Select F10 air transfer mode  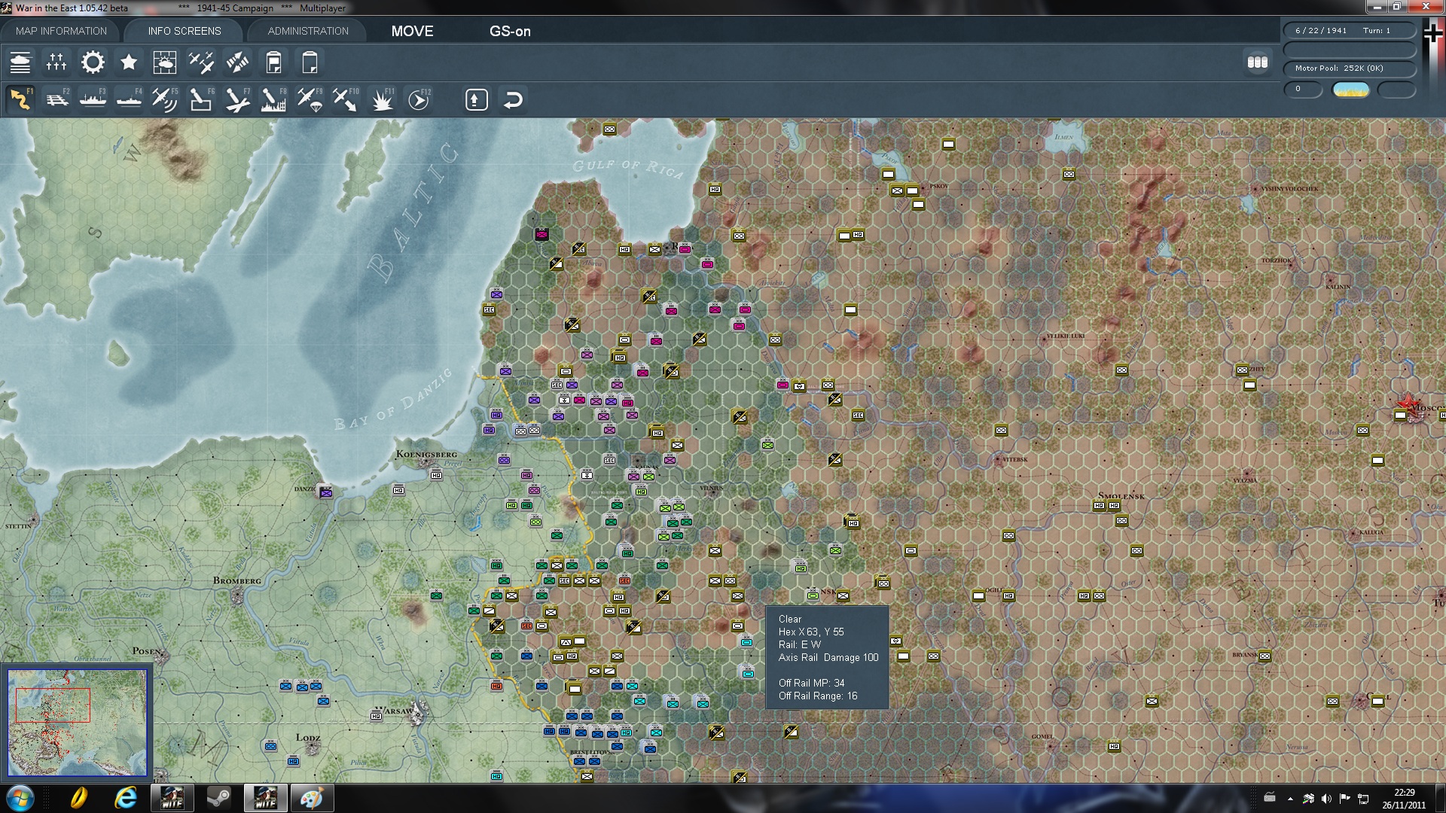[x=346, y=99]
